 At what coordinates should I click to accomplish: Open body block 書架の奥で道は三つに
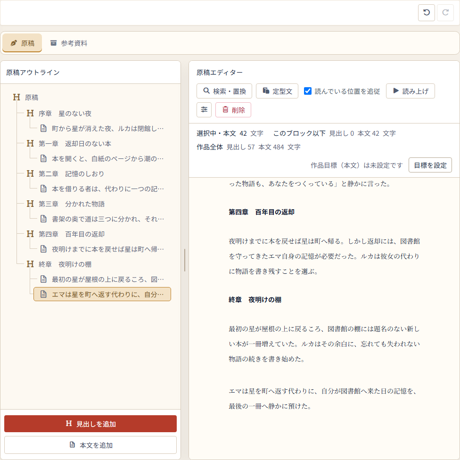pos(102,219)
